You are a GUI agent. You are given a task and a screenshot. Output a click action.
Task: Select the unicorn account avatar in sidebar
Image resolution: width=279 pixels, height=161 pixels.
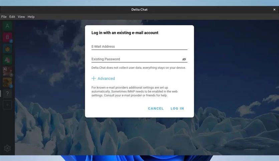click(7, 60)
